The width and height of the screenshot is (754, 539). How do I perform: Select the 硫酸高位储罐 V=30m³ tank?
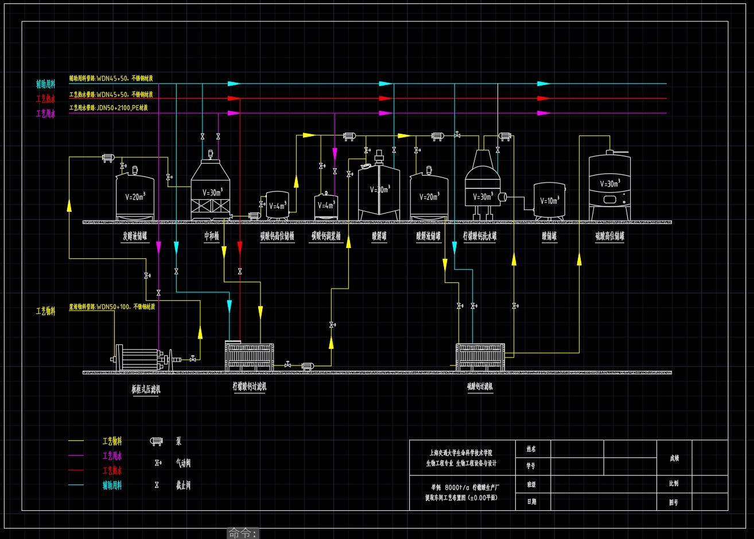[x=609, y=187]
